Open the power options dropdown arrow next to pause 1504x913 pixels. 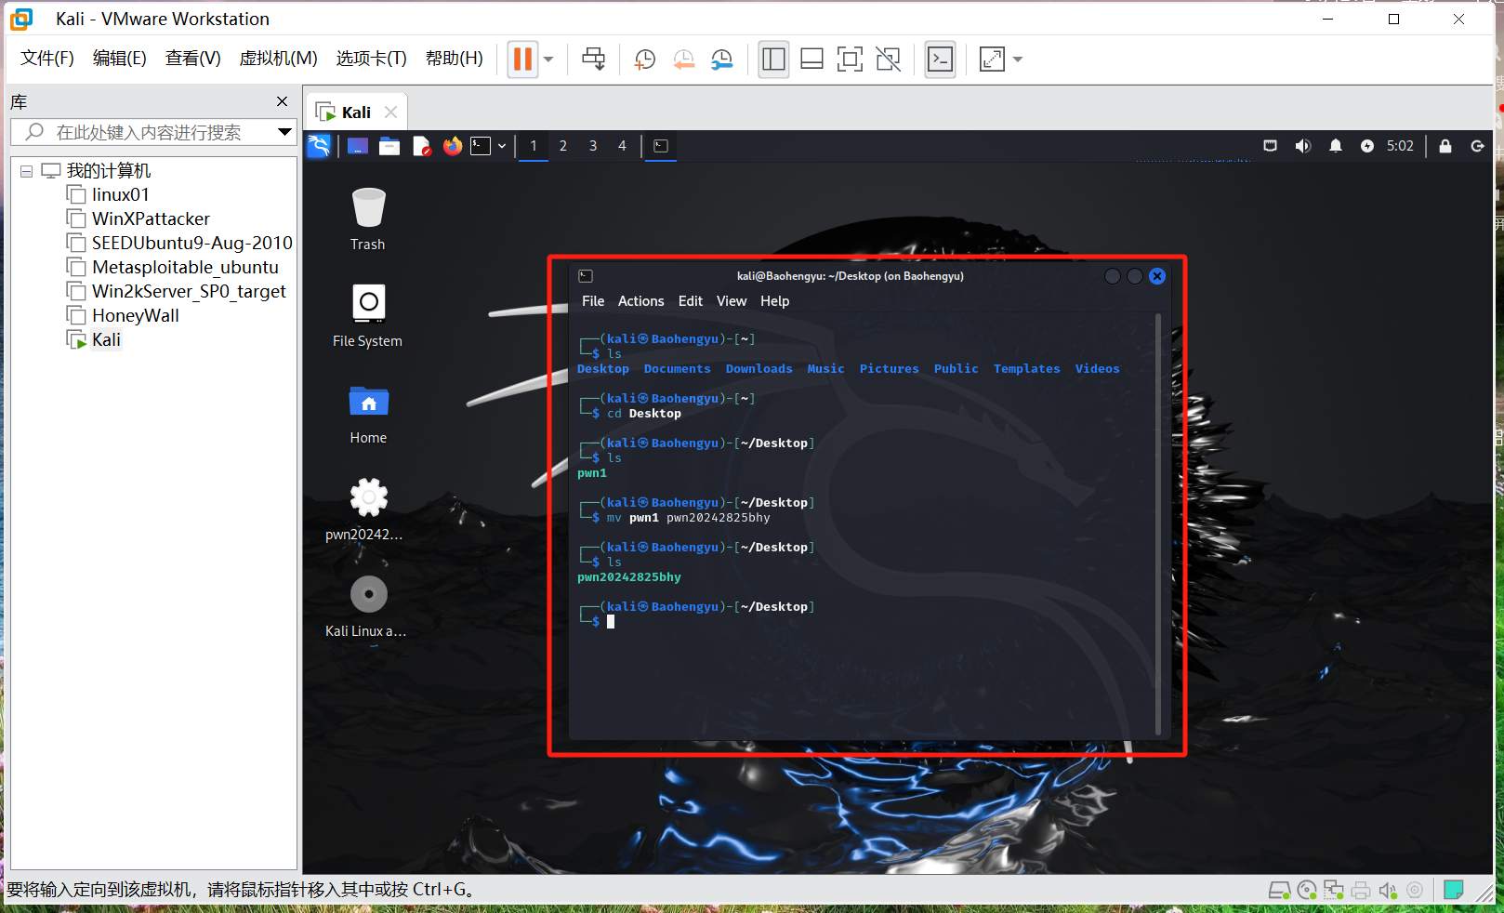point(548,60)
